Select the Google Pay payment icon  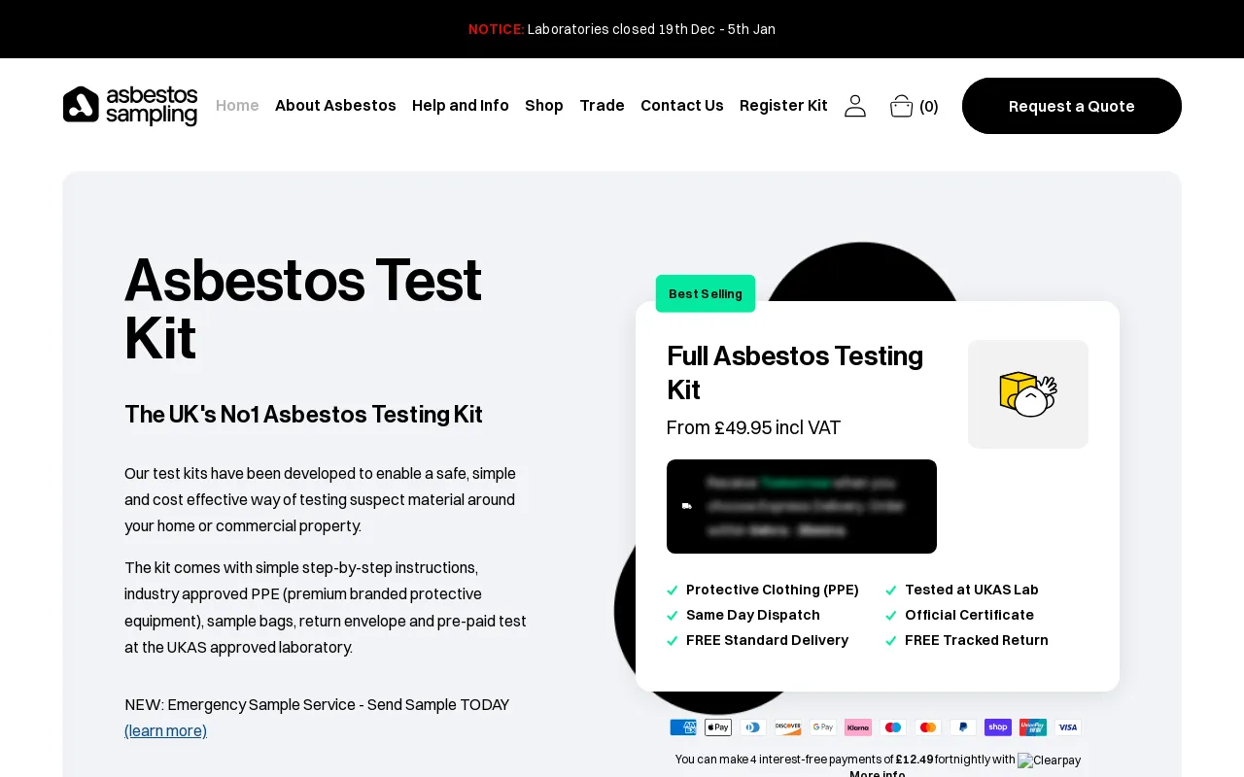pyautogui.click(x=822, y=726)
